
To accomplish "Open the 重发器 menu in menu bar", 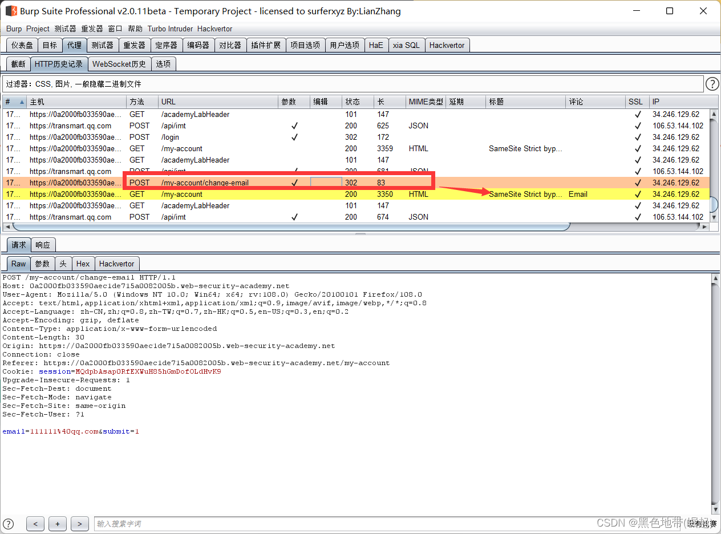I will tap(92, 29).
